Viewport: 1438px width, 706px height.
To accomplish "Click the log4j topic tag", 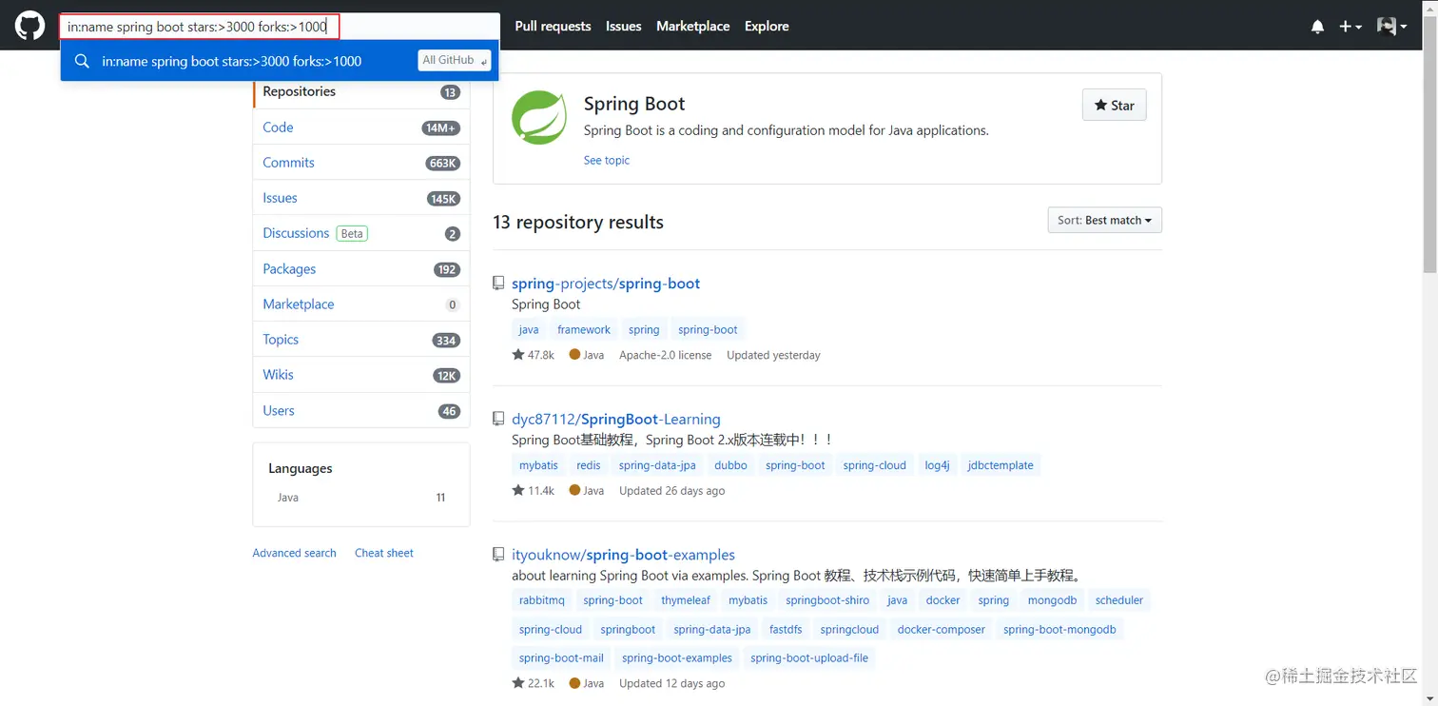I will (x=937, y=465).
